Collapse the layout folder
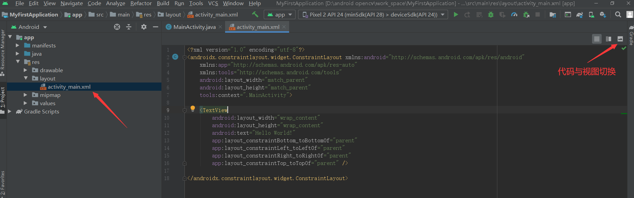 [x=25, y=78]
